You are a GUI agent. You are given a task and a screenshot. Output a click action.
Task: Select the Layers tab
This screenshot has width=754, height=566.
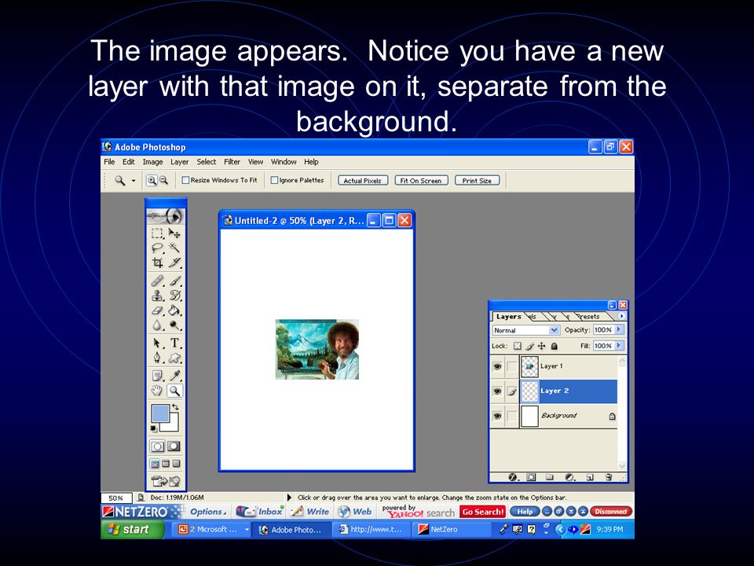[x=508, y=317]
